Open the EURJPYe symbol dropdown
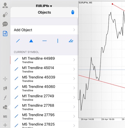Screen dimensions: 125x128 point(44,6)
